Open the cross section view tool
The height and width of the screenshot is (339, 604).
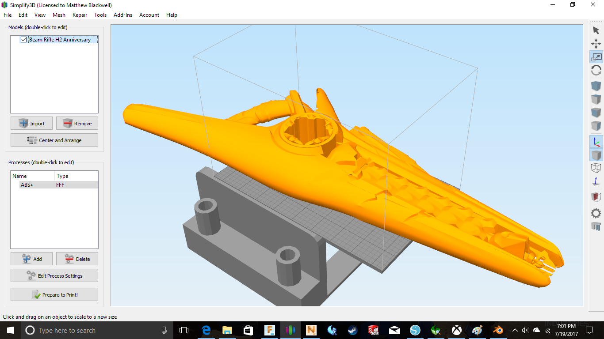coord(596,197)
